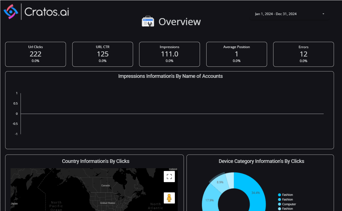Click the Iceland label on the map

point(173,169)
